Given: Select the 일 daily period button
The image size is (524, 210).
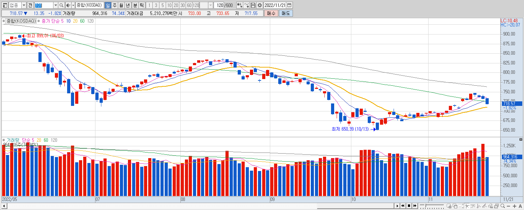Looking at the screenshot, I should coord(108,5).
